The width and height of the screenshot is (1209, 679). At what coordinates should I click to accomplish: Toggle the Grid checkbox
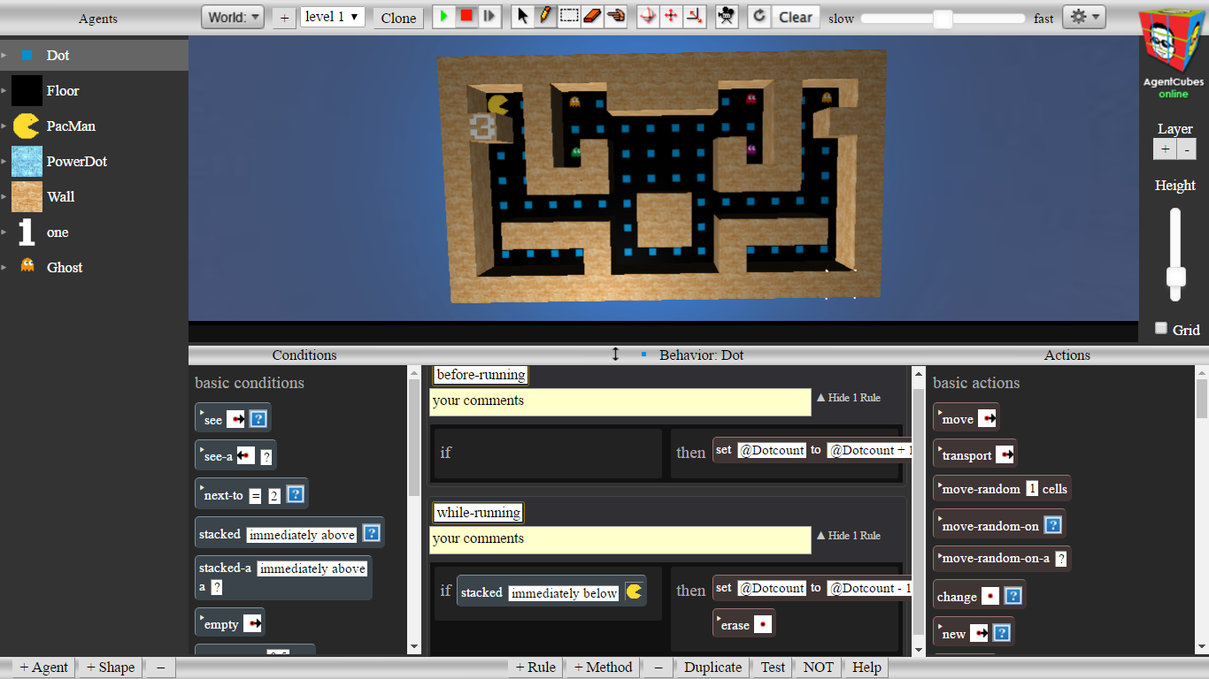click(x=1161, y=328)
